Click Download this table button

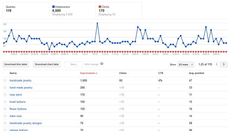pos(16,64)
